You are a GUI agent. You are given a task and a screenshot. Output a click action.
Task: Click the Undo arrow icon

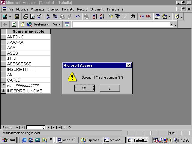[77, 16]
